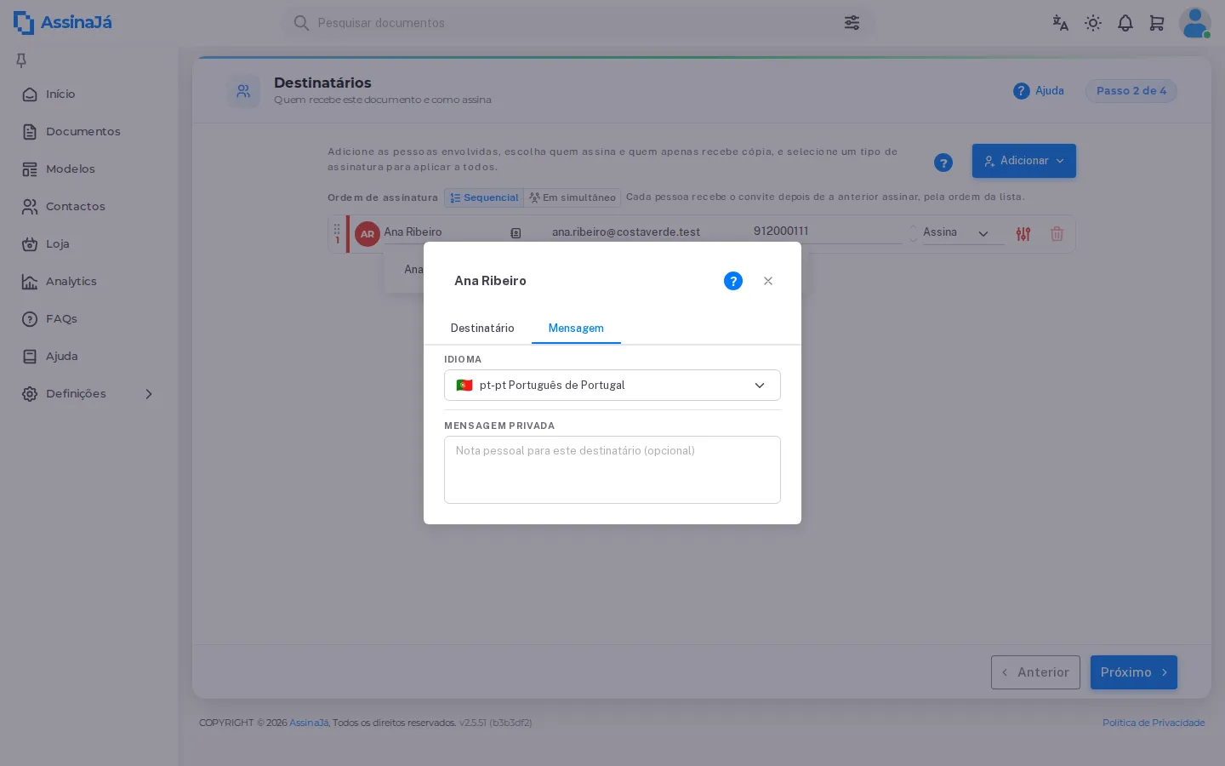Select Sequencial signing order
Image resolution: width=1225 pixels, height=766 pixels.
(484, 197)
